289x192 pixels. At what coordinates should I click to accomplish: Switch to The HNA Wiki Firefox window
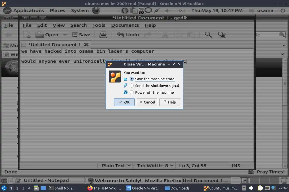104,188
